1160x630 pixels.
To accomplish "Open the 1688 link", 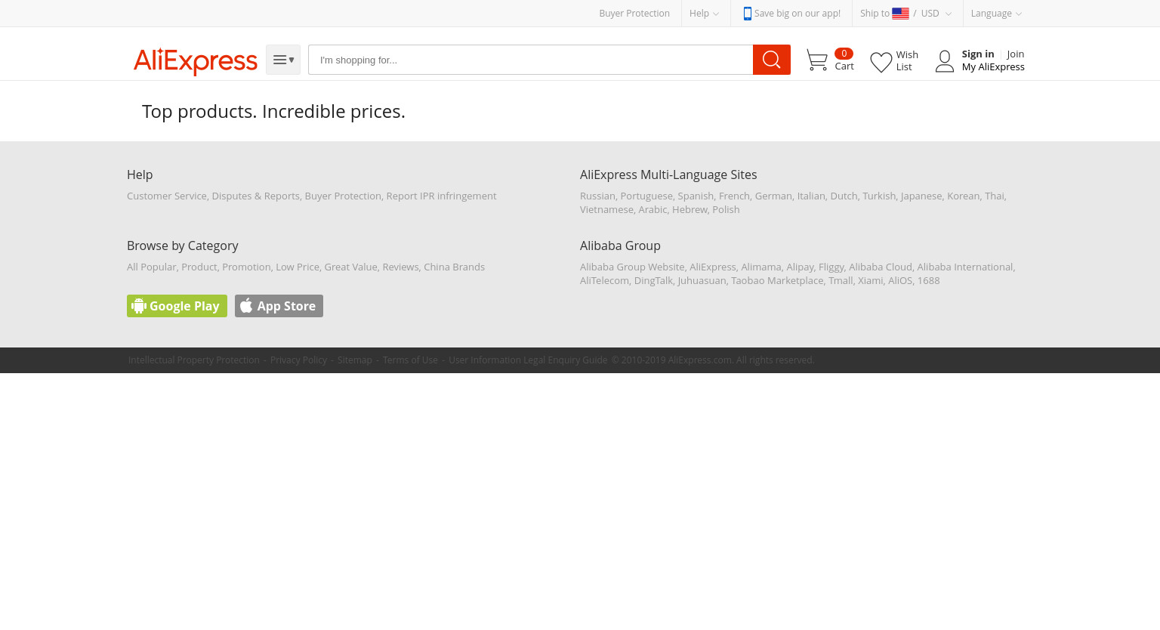I will (928, 280).
